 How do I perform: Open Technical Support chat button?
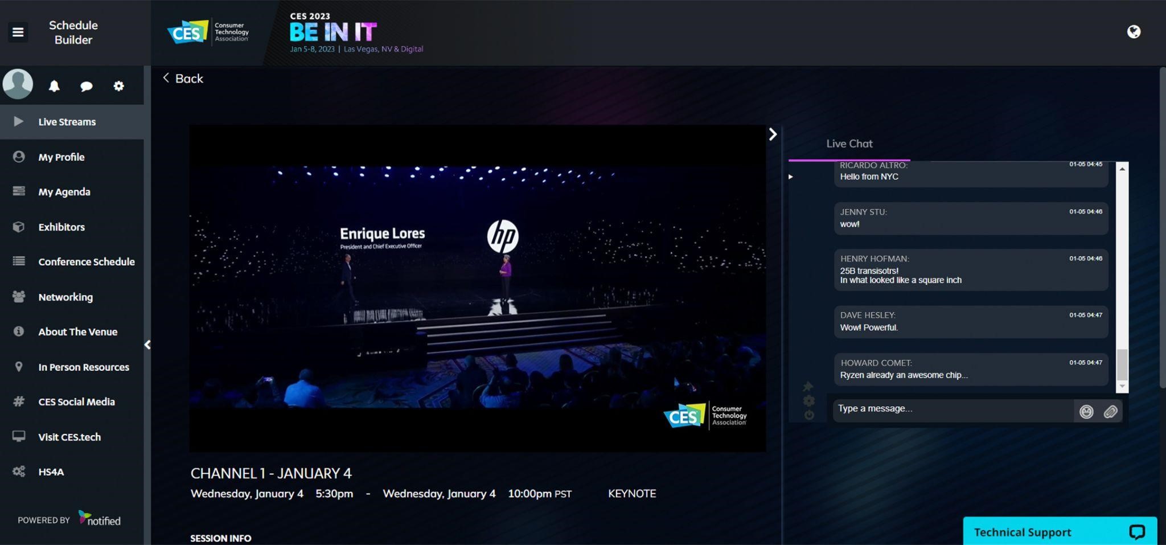point(1059,531)
